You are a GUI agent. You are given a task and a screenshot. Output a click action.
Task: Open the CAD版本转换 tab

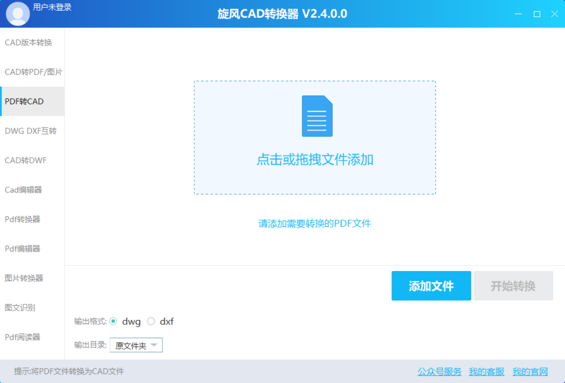32,42
